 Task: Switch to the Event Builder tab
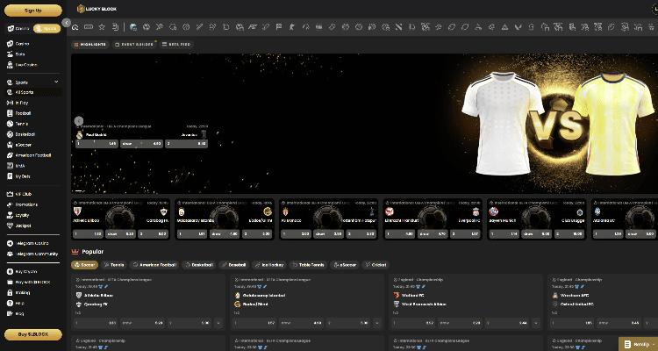pos(136,43)
